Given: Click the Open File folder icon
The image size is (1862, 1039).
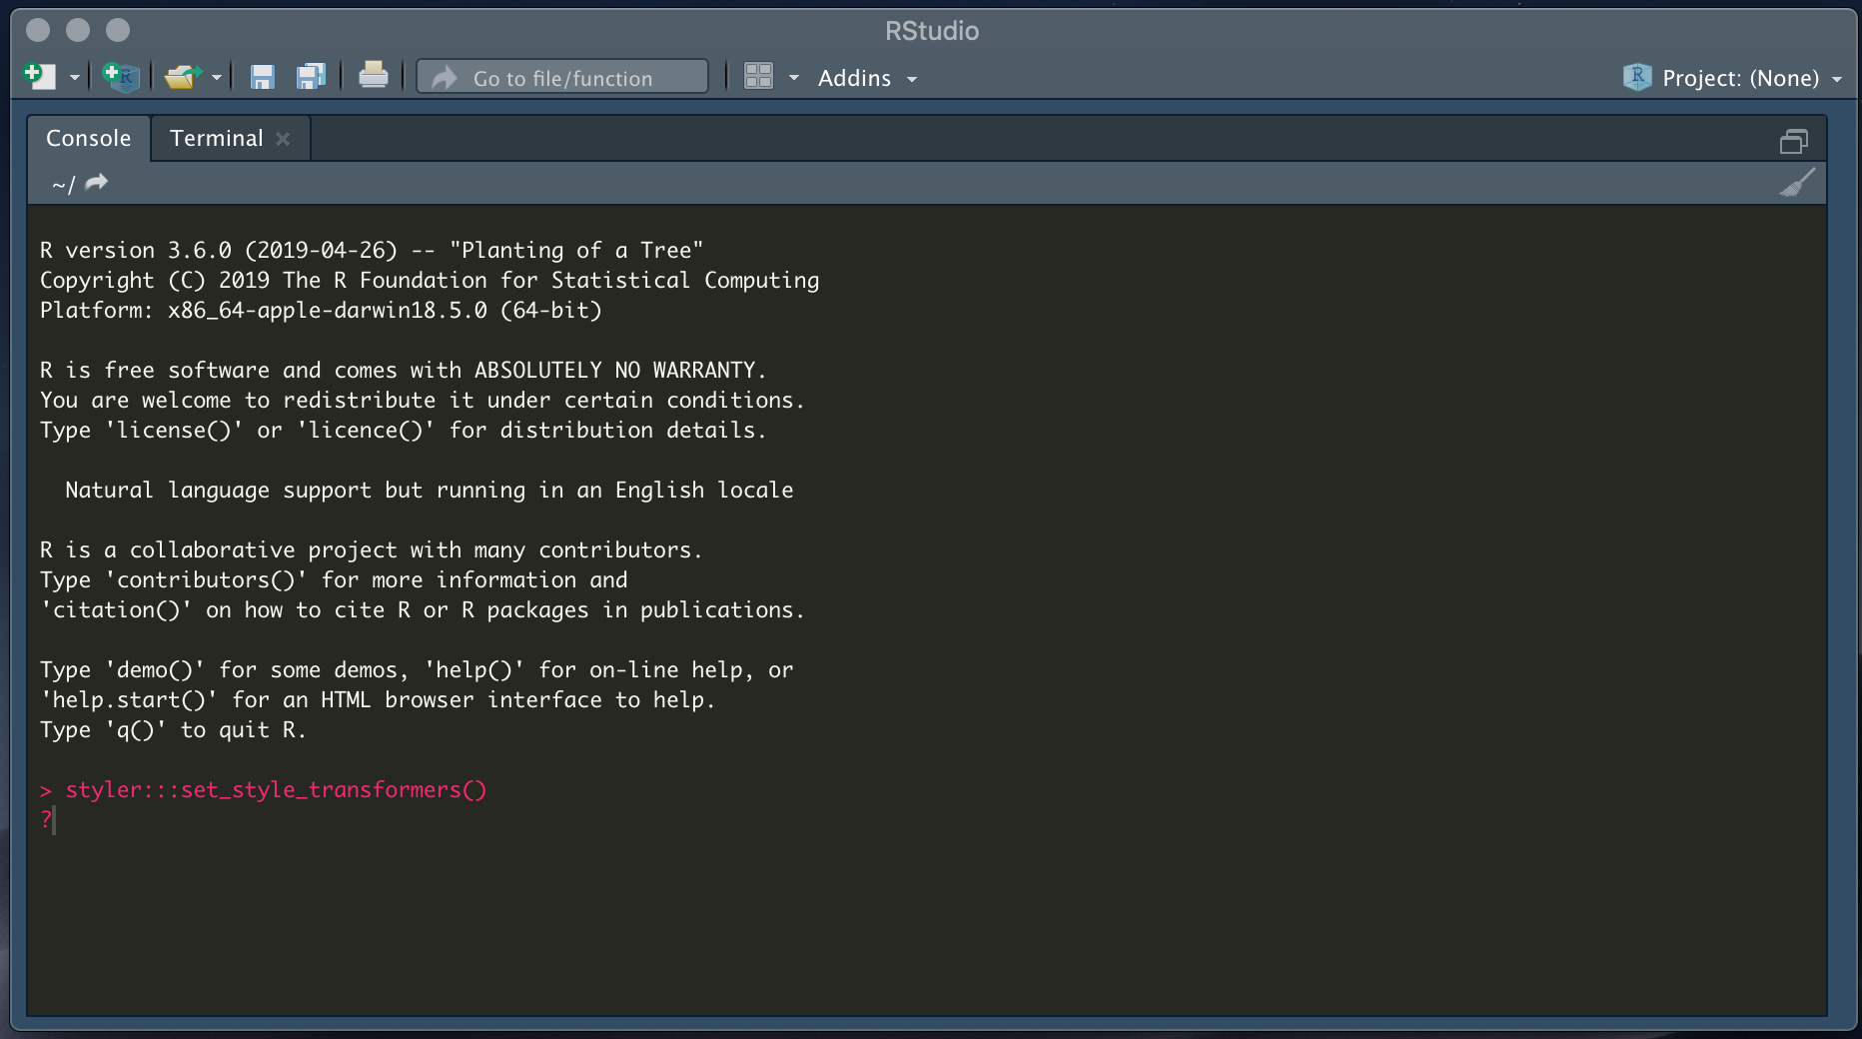Looking at the screenshot, I should point(183,77).
